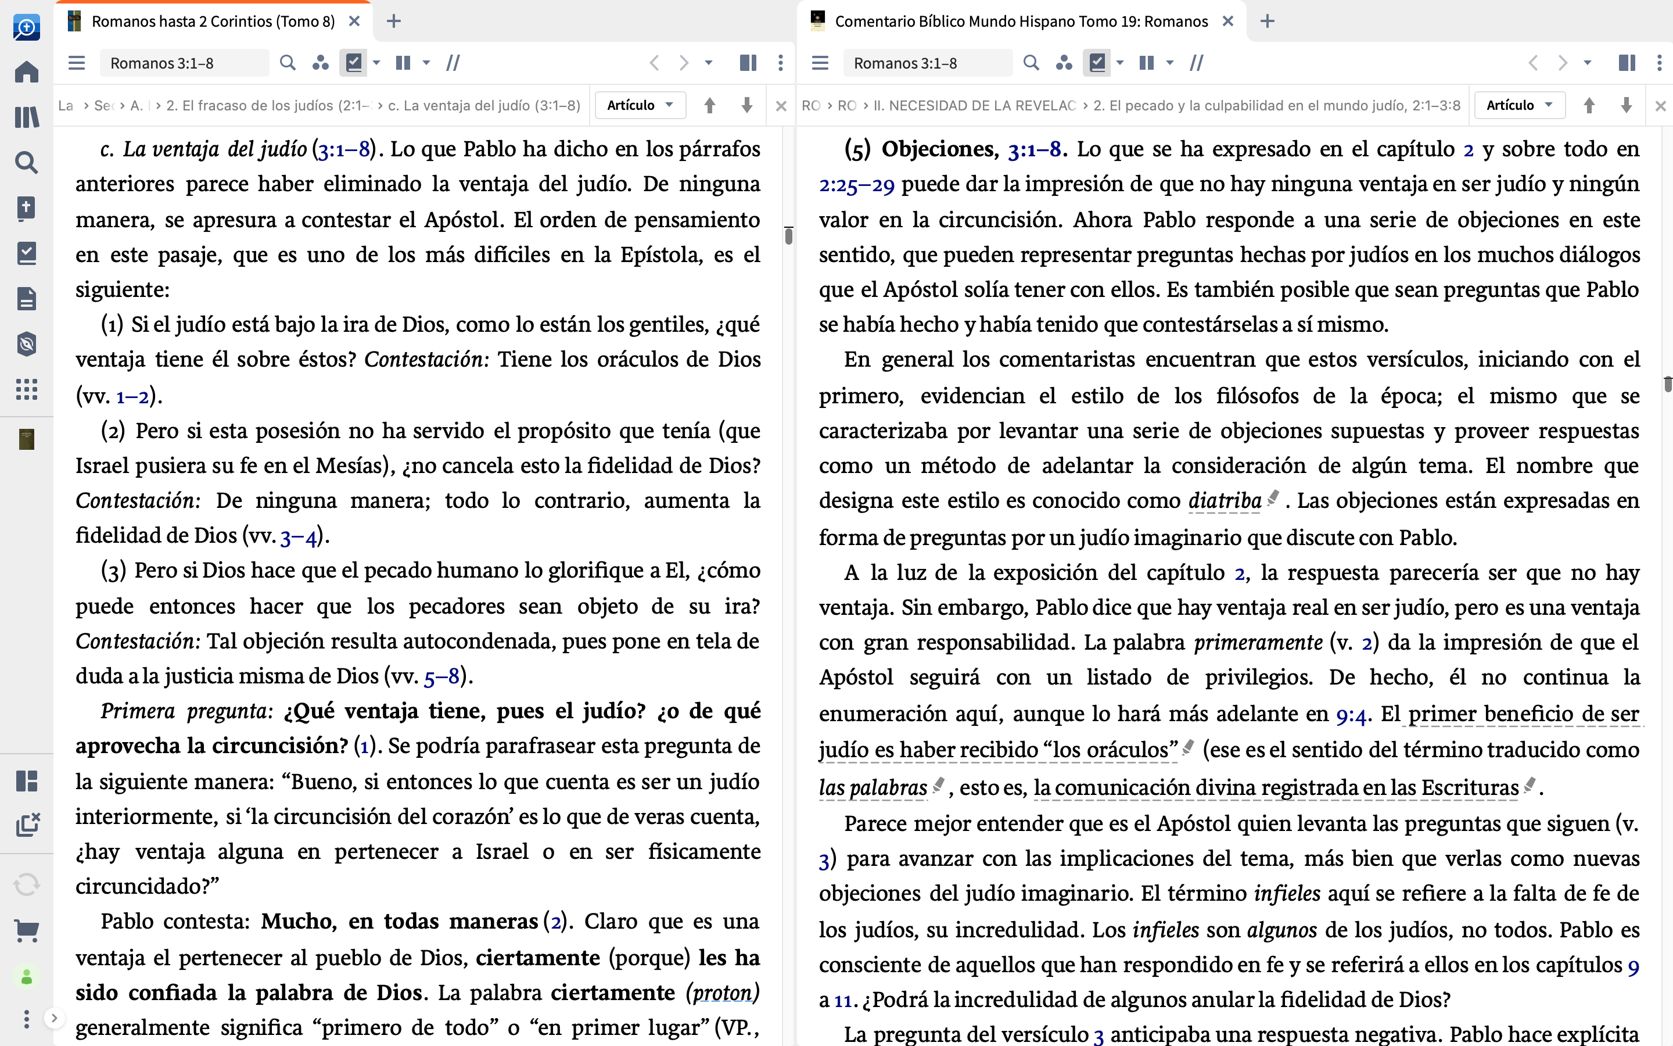Click right panel vertical scrollbar thumb
The height and width of the screenshot is (1046, 1673).
pyautogui.click(x=1667, y=384)
